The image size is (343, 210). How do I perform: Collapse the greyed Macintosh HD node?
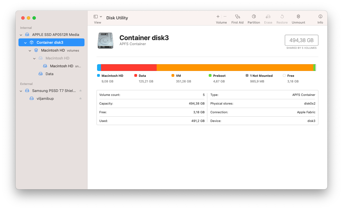34,59
